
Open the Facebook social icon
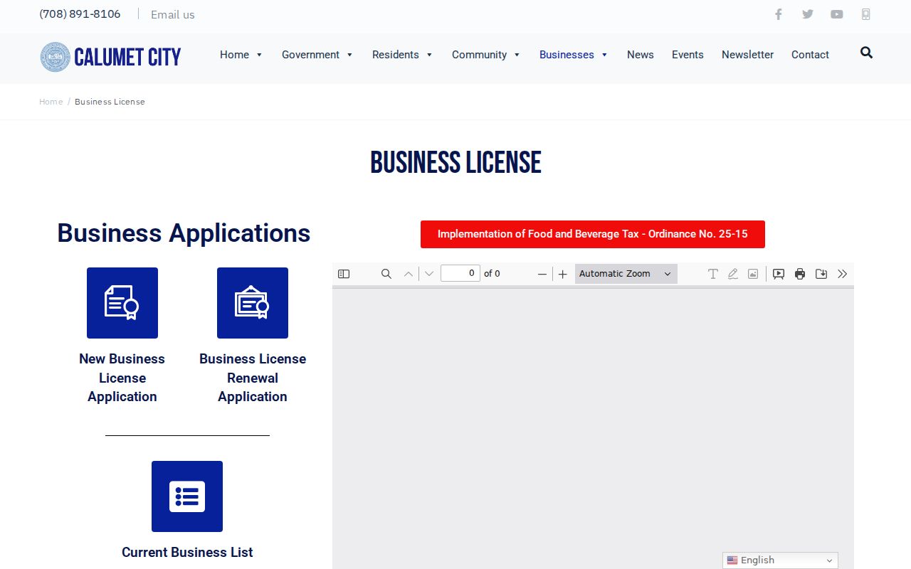[x=779, y=14]
